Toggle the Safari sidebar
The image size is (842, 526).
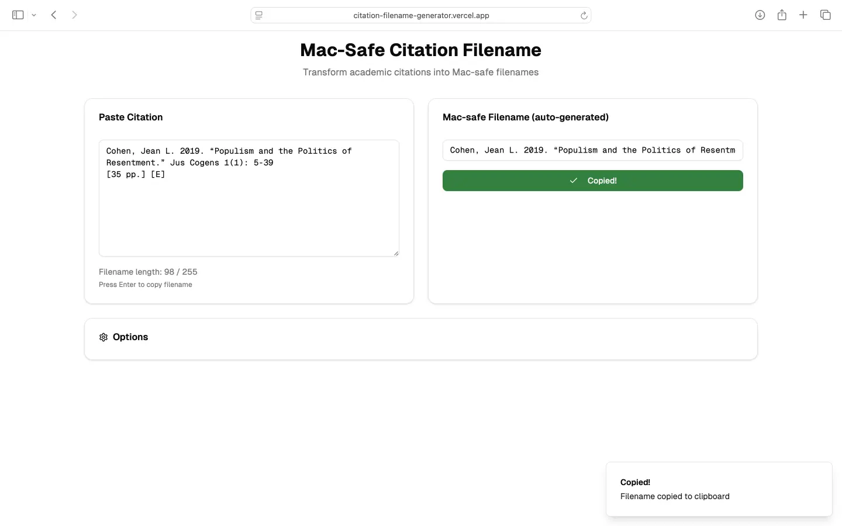pyautogui.click(x=17, y=15)
